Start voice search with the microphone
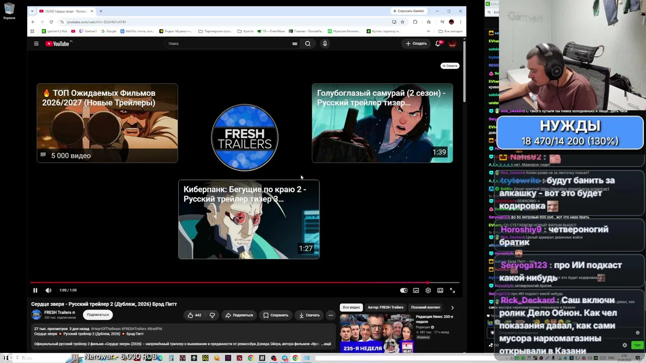 click(325, 44)
